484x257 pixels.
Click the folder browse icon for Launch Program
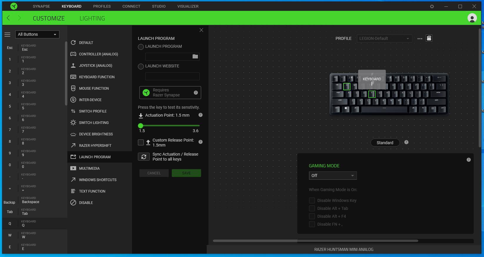(x=195, y=56)
